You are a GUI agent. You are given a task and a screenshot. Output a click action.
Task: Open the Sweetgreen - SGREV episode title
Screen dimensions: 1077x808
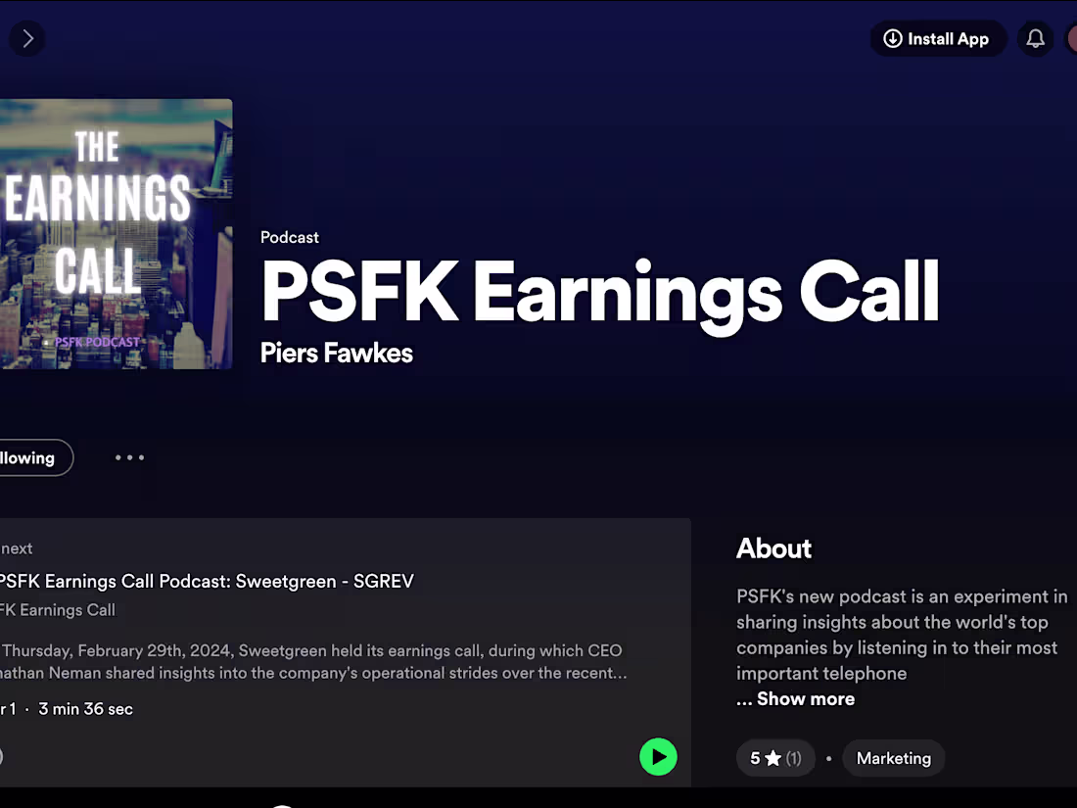[x=207, y=581]
